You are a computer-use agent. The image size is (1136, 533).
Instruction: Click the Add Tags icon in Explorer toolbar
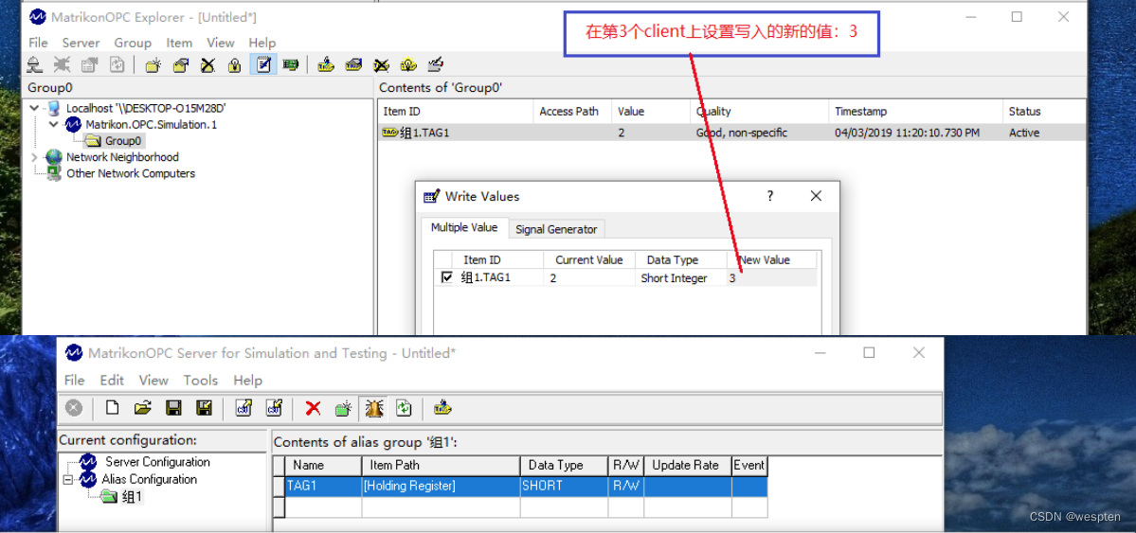[x=326, y=65]
